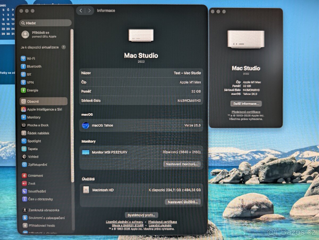The width and height of the screenshot is (319, 240).
Task: Go back with the left chevron
Action: 81,11
